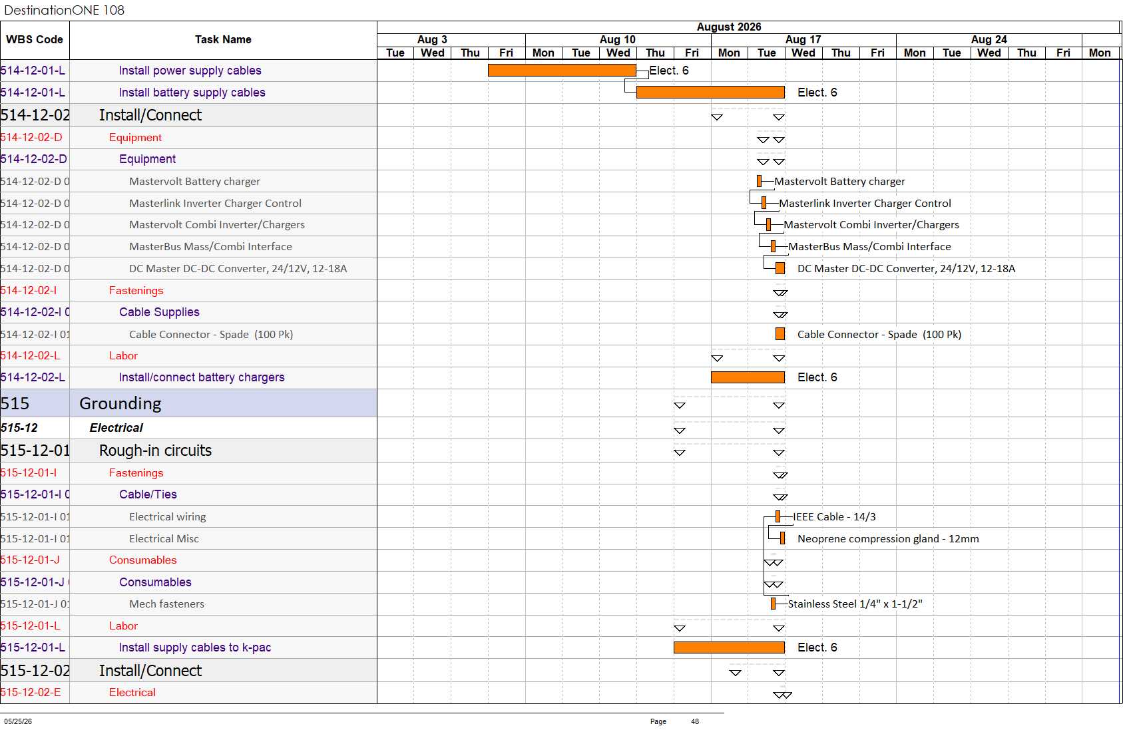Image resolution: width=1123 pixels, height=730 pixels.
Task: Click the Stainless Steel fastener bar marker
Action: [773, 604]
